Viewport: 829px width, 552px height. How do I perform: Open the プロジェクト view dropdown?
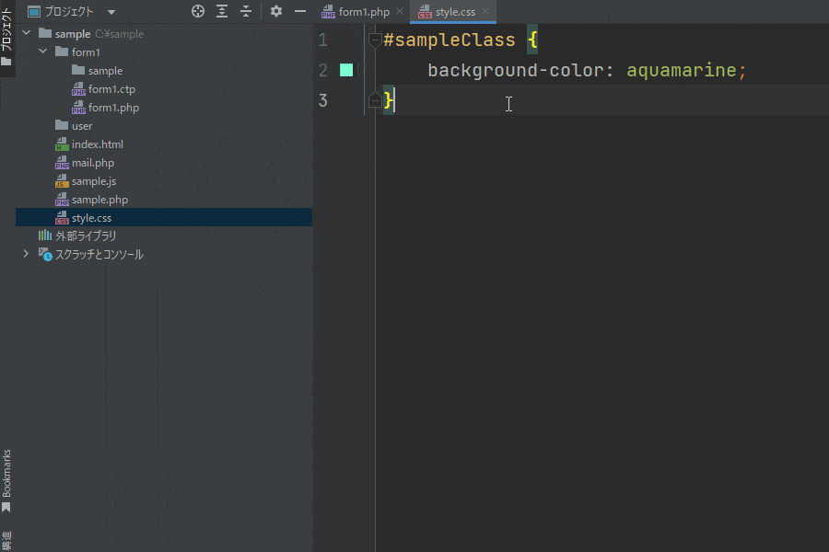pos(111,12)
